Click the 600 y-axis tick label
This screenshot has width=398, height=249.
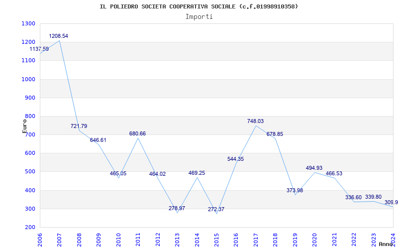point(29,153)
